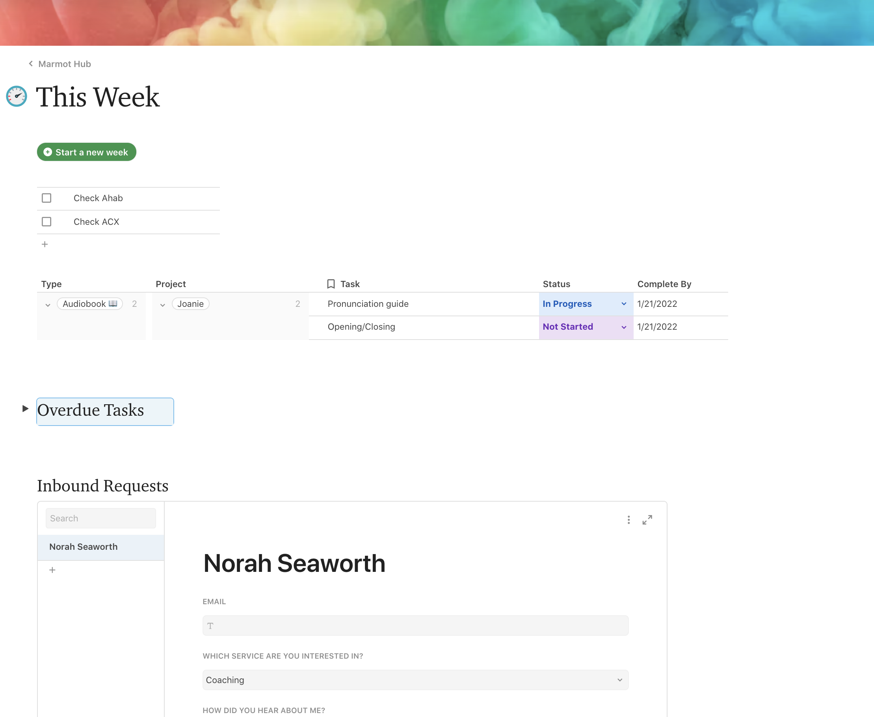Click the plus icon under Norah Seaworth
Image resolution: width=874 pixels, height=717 pixels.
[52, 570]
